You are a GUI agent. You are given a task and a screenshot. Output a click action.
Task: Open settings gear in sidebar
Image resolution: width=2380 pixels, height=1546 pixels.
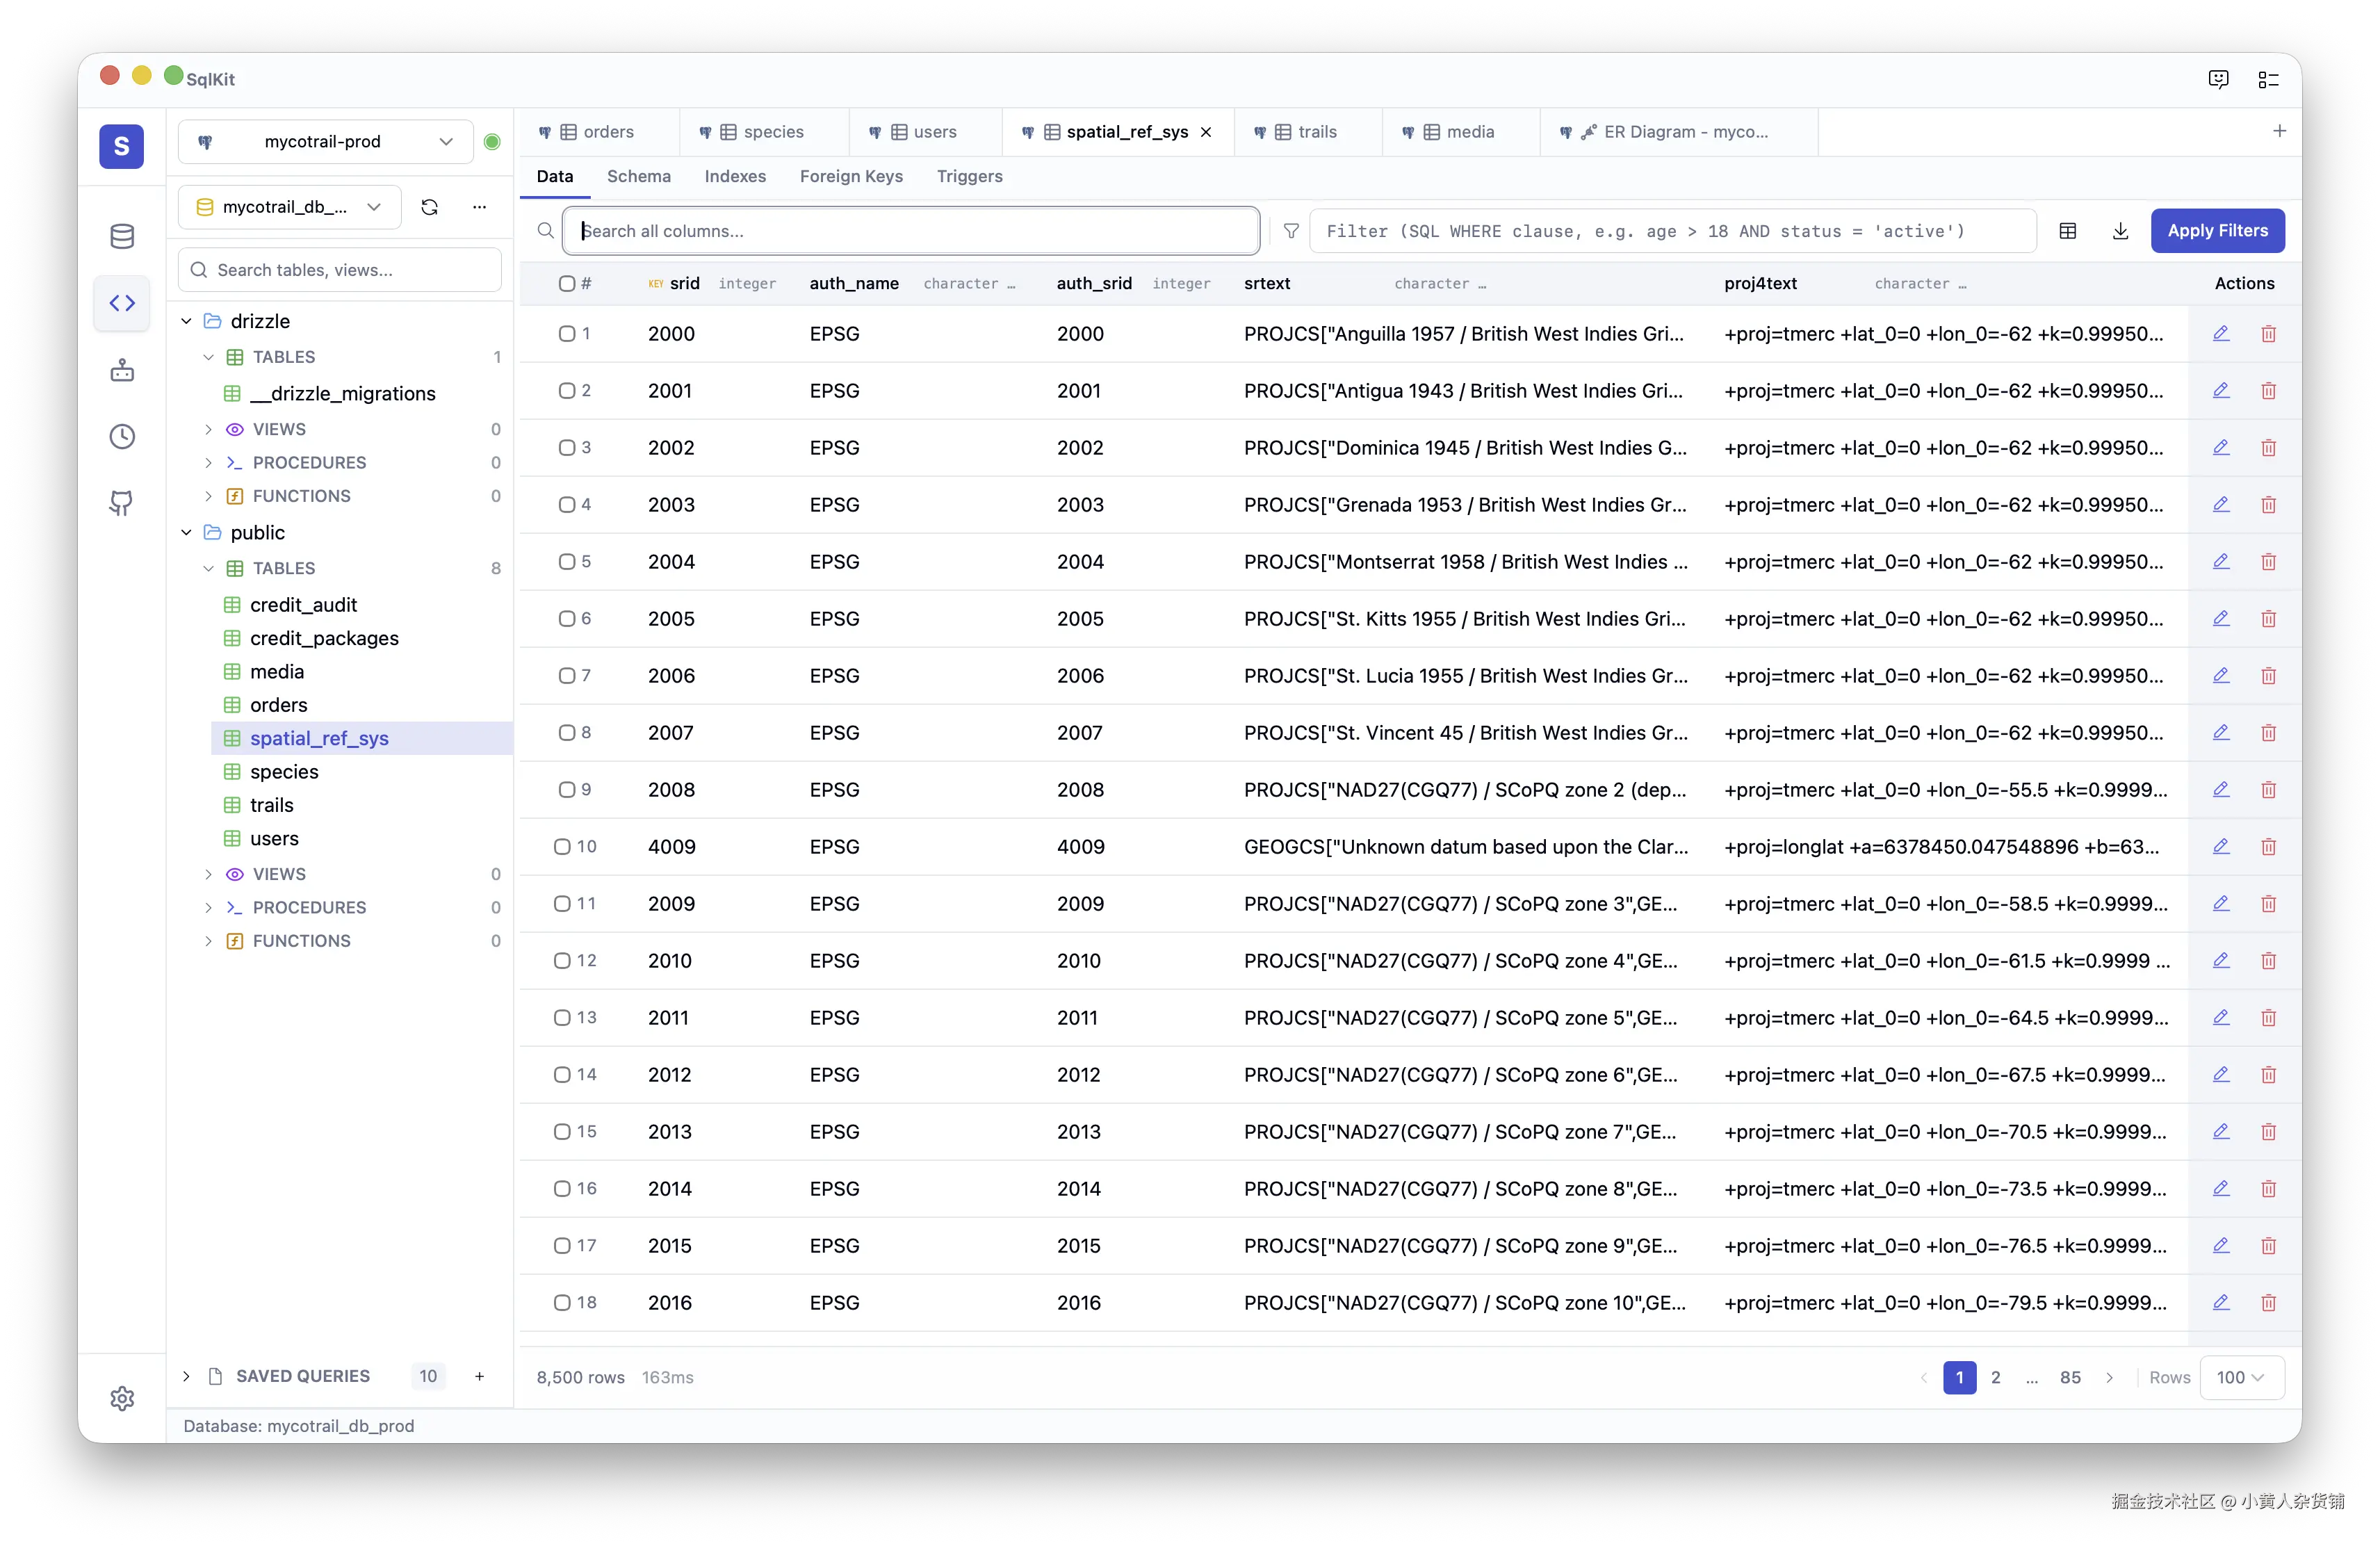point(122,1398)
